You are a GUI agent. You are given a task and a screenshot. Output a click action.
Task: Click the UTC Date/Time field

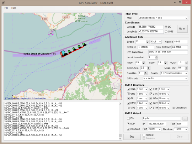(168, 52)
